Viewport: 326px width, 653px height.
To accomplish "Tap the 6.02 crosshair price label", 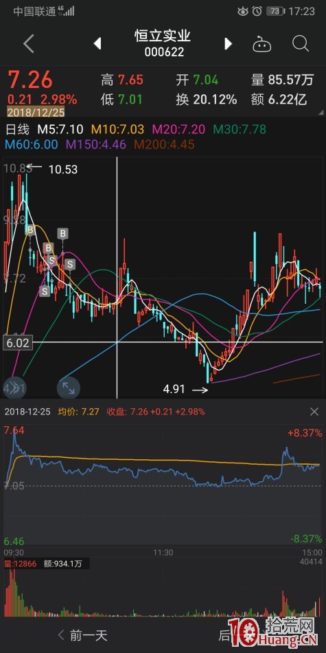I will pyautogui.click(x=17, y=343).
